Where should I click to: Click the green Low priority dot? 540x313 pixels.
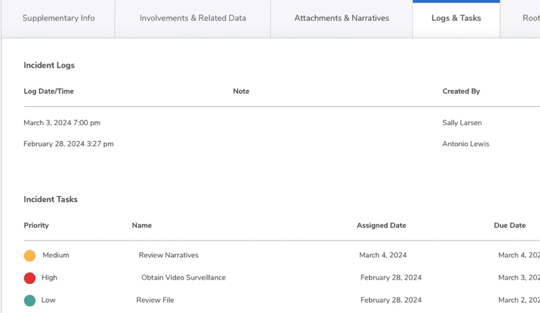pos(30,300)
